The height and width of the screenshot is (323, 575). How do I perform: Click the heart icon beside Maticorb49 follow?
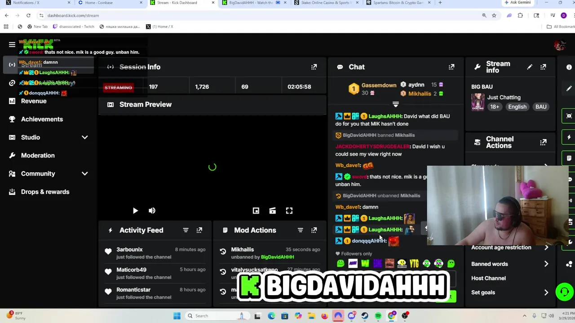108,272
